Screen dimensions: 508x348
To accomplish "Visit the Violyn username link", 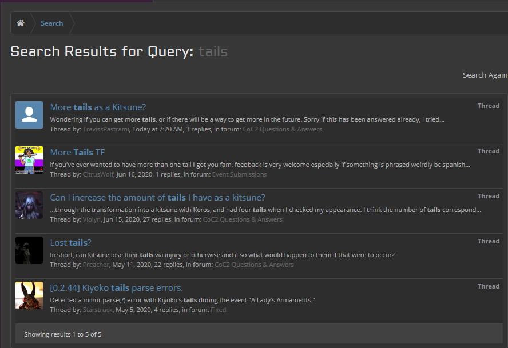I will pyautogui.click(x=92, y=219).
